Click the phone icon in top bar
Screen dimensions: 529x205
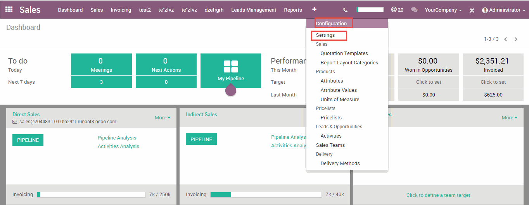[345, 10]
